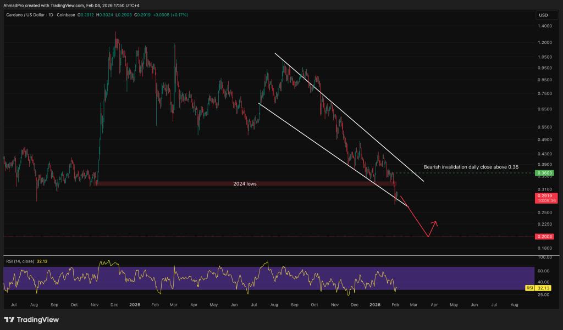Select the dark red 2024 lows support zone
The height and width of the screenshot is (330, 563).
click(165, 183)
